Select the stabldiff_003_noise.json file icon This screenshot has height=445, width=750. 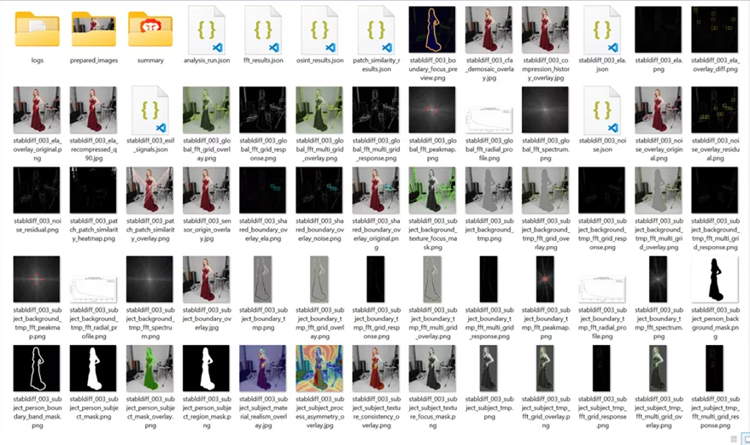click(x=601, y=110)
